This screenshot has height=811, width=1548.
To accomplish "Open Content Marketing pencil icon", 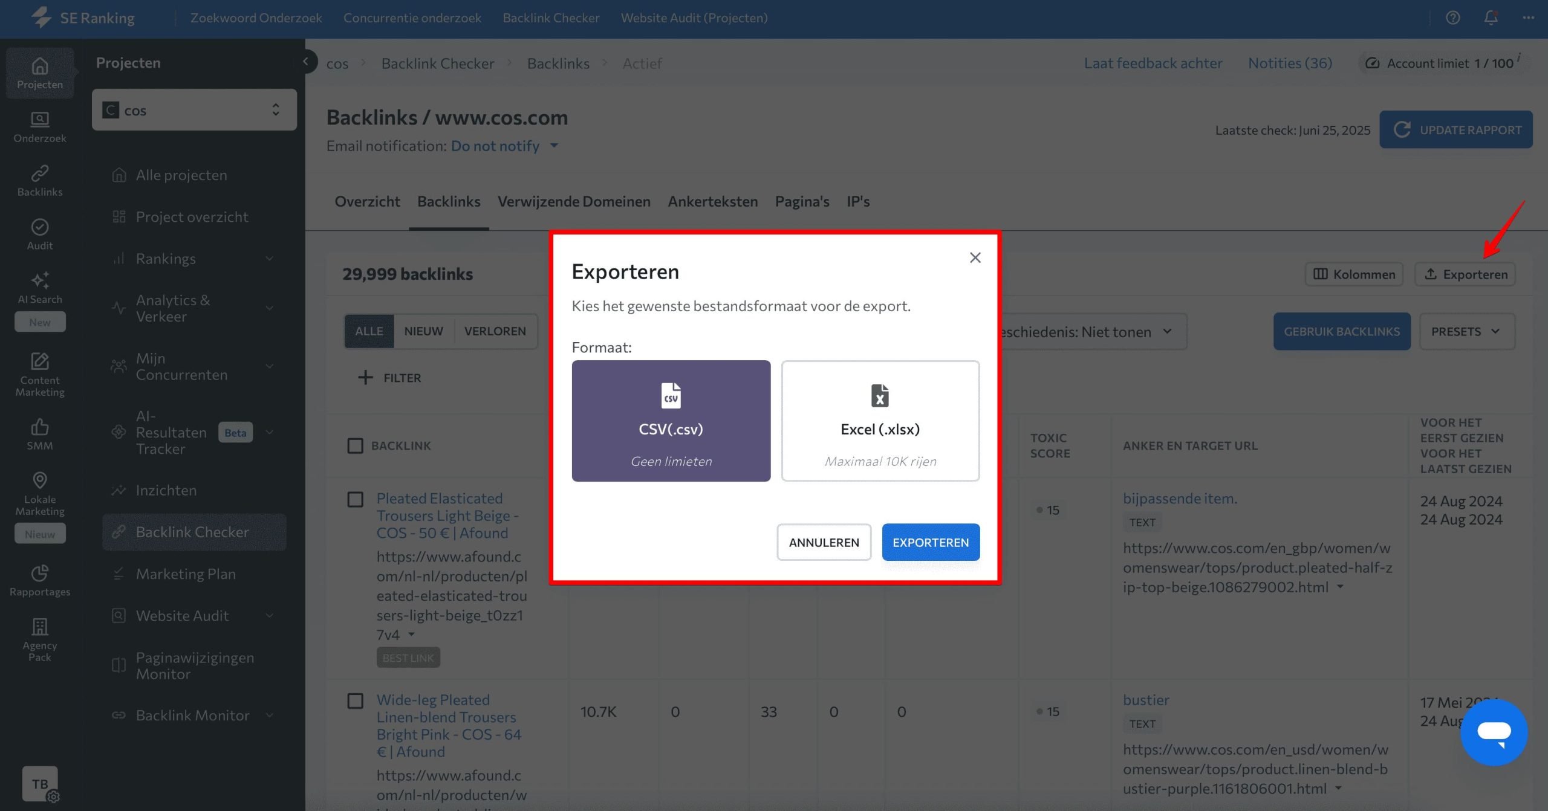I will point(40,361).
